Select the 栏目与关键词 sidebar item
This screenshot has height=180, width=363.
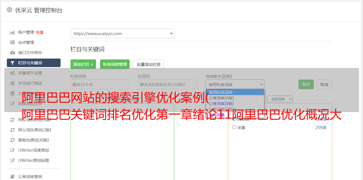34,63
